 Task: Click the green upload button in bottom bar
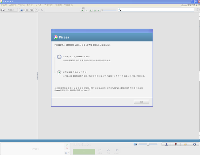pyautogui.click(x=84, y=152)
